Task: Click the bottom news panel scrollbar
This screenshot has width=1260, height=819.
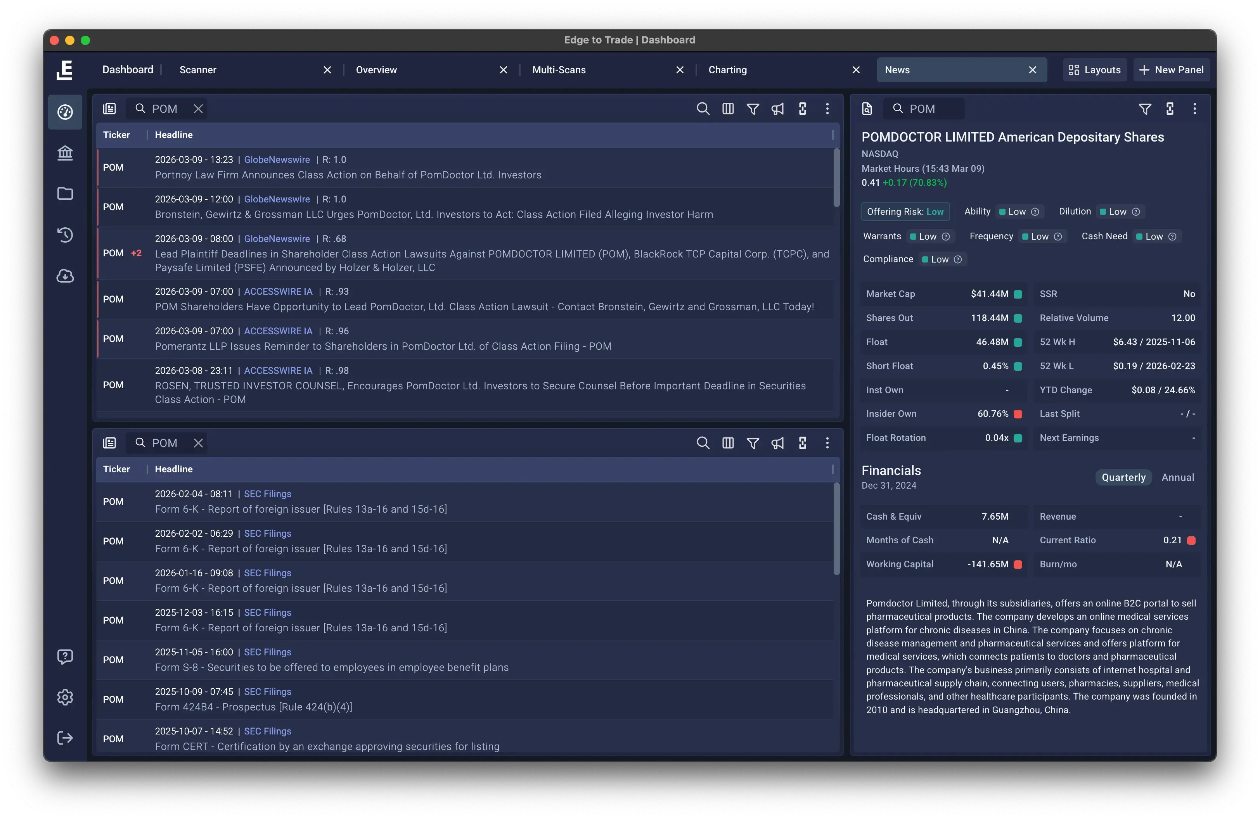Action: click(x=836, y=529)
